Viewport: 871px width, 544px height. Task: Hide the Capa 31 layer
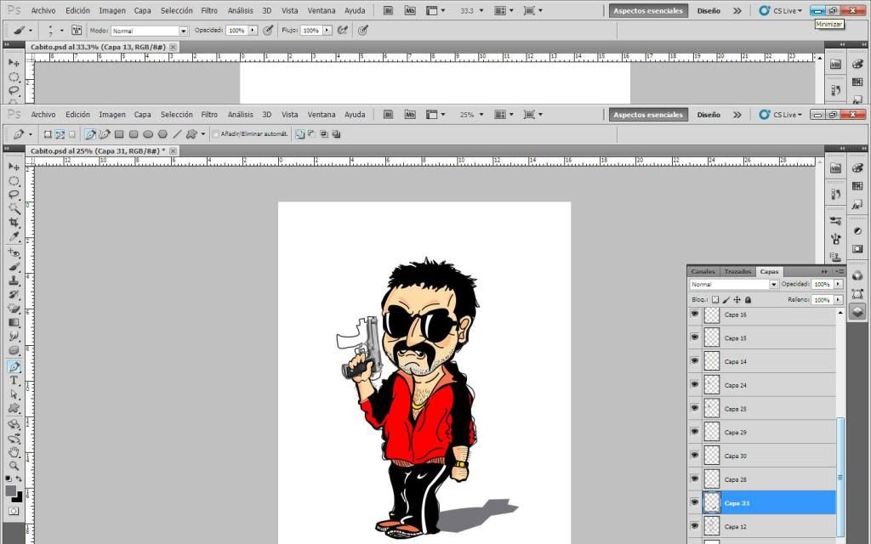694,502
